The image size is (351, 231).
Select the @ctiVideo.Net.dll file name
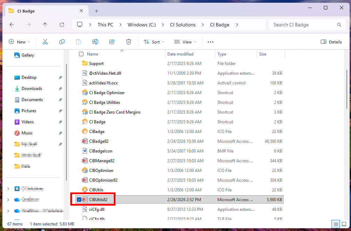click(105, 73)
